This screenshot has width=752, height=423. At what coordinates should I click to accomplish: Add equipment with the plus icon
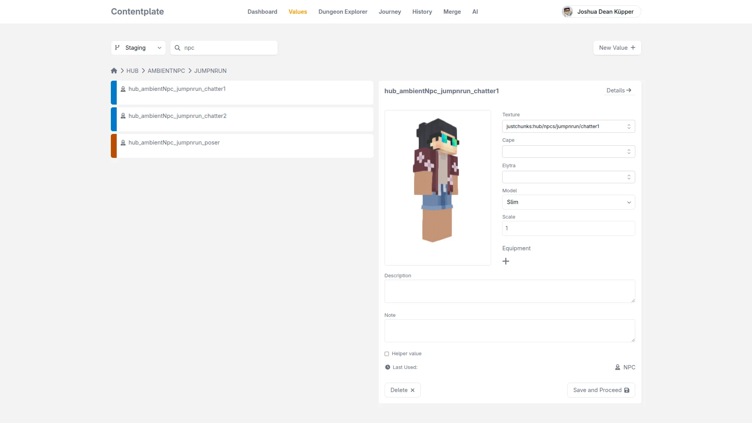click(x=506, y=261)
